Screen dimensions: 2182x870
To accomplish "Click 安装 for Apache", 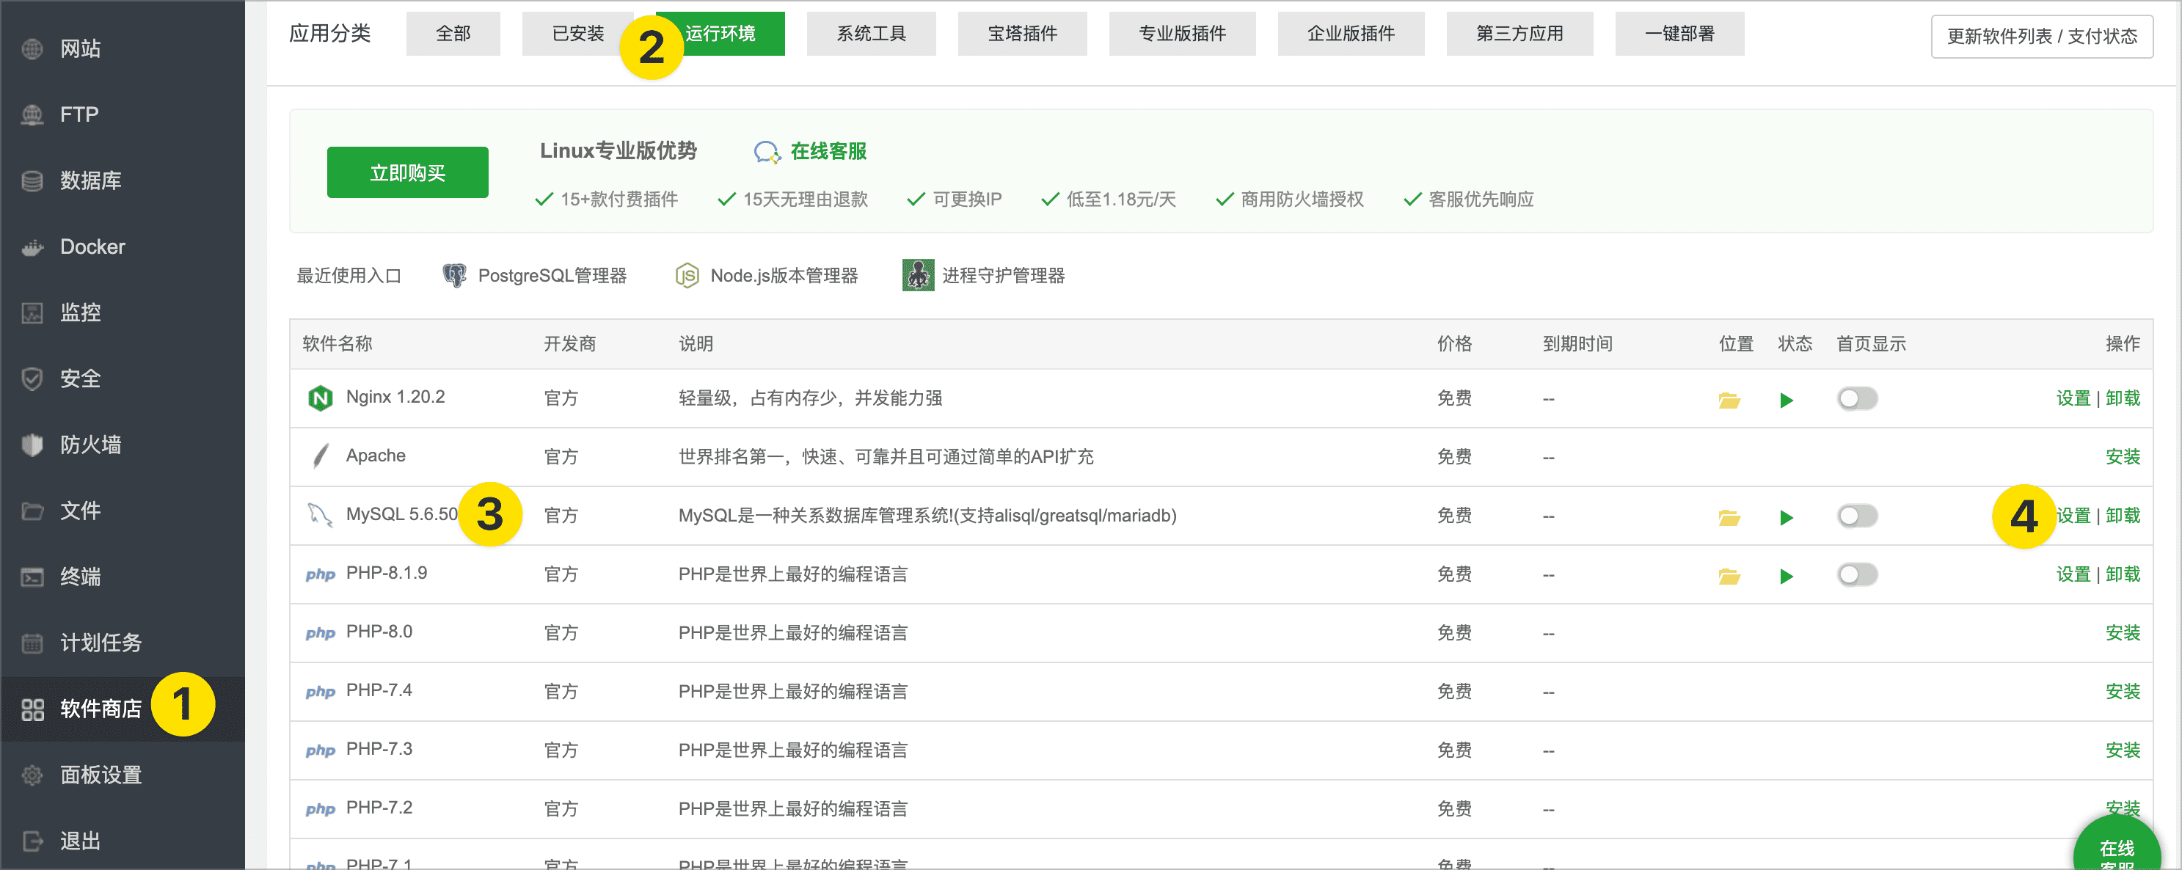I will (x=2123, y=456).
